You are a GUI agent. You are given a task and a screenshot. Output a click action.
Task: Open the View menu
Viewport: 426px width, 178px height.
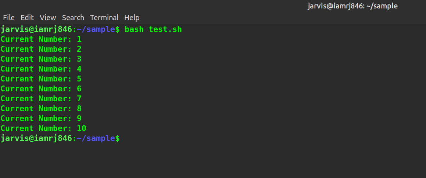[48, 18]
